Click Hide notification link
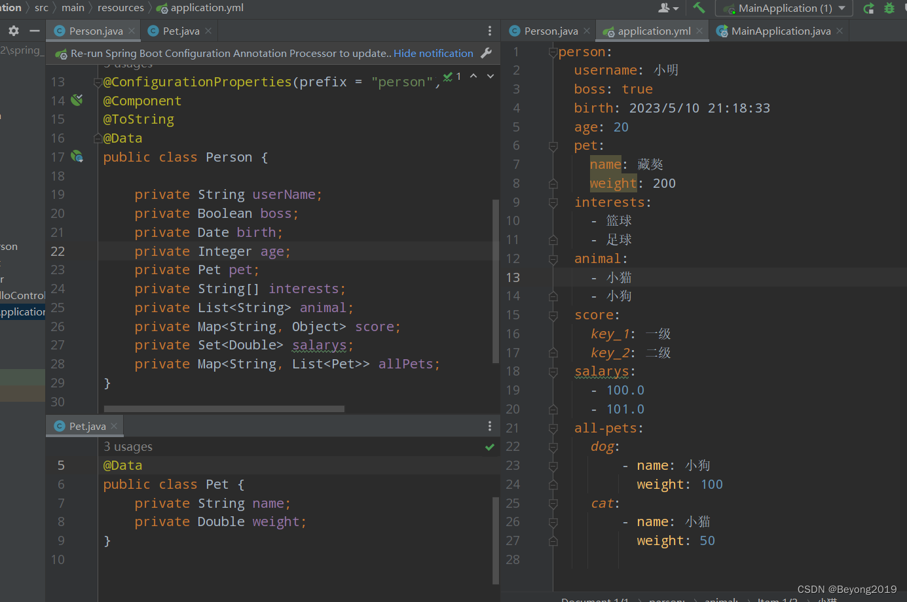 click(x=433, y=54)
